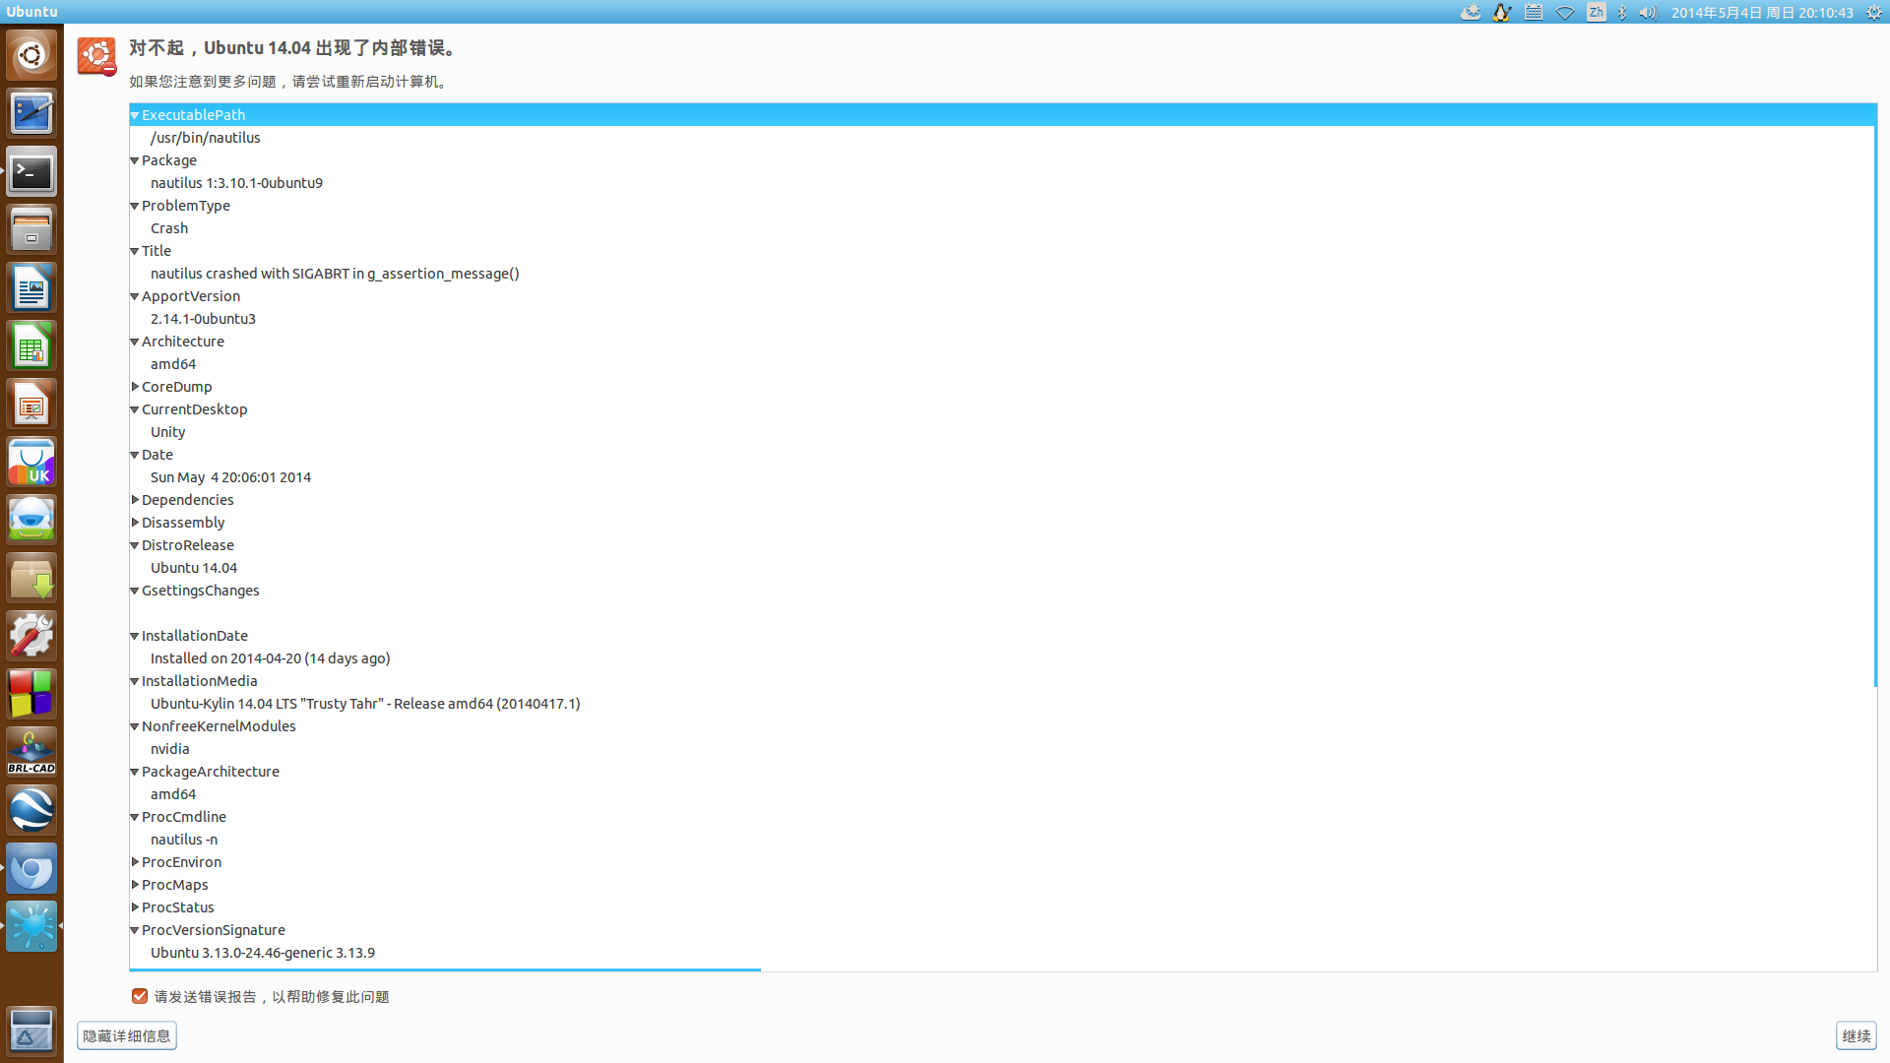Open the Zh input method indicator
Viewport: 1890px width, 1063px height.
pyautogui.click(x=1597, y=12)
